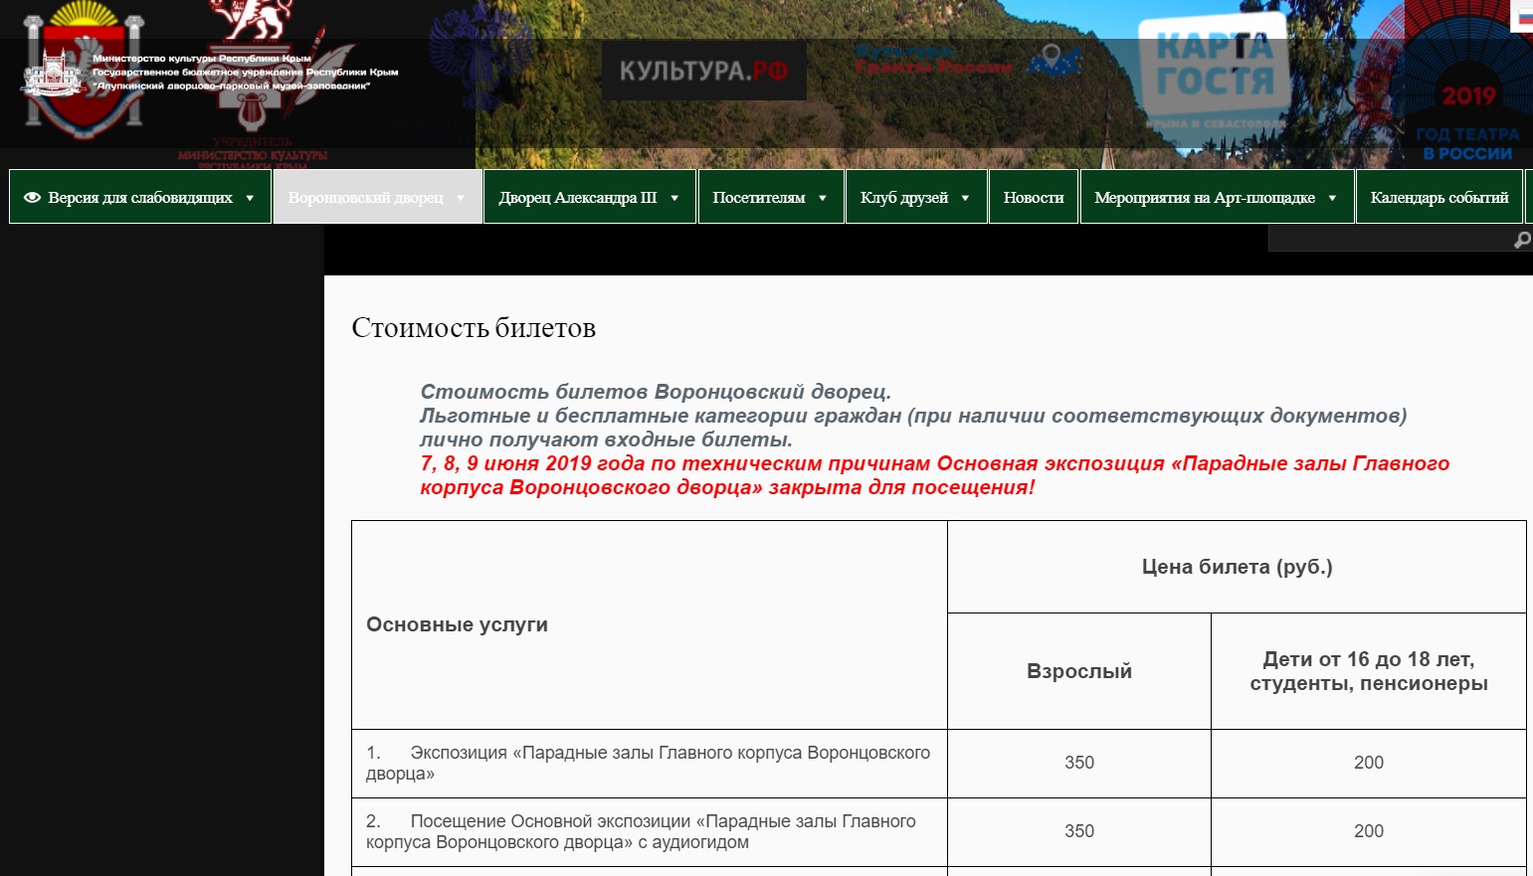Image resolution: width=1533 pixels, height=876 pixels.
Task: Click the magnifier search icon
Action: click(1521, 240)
